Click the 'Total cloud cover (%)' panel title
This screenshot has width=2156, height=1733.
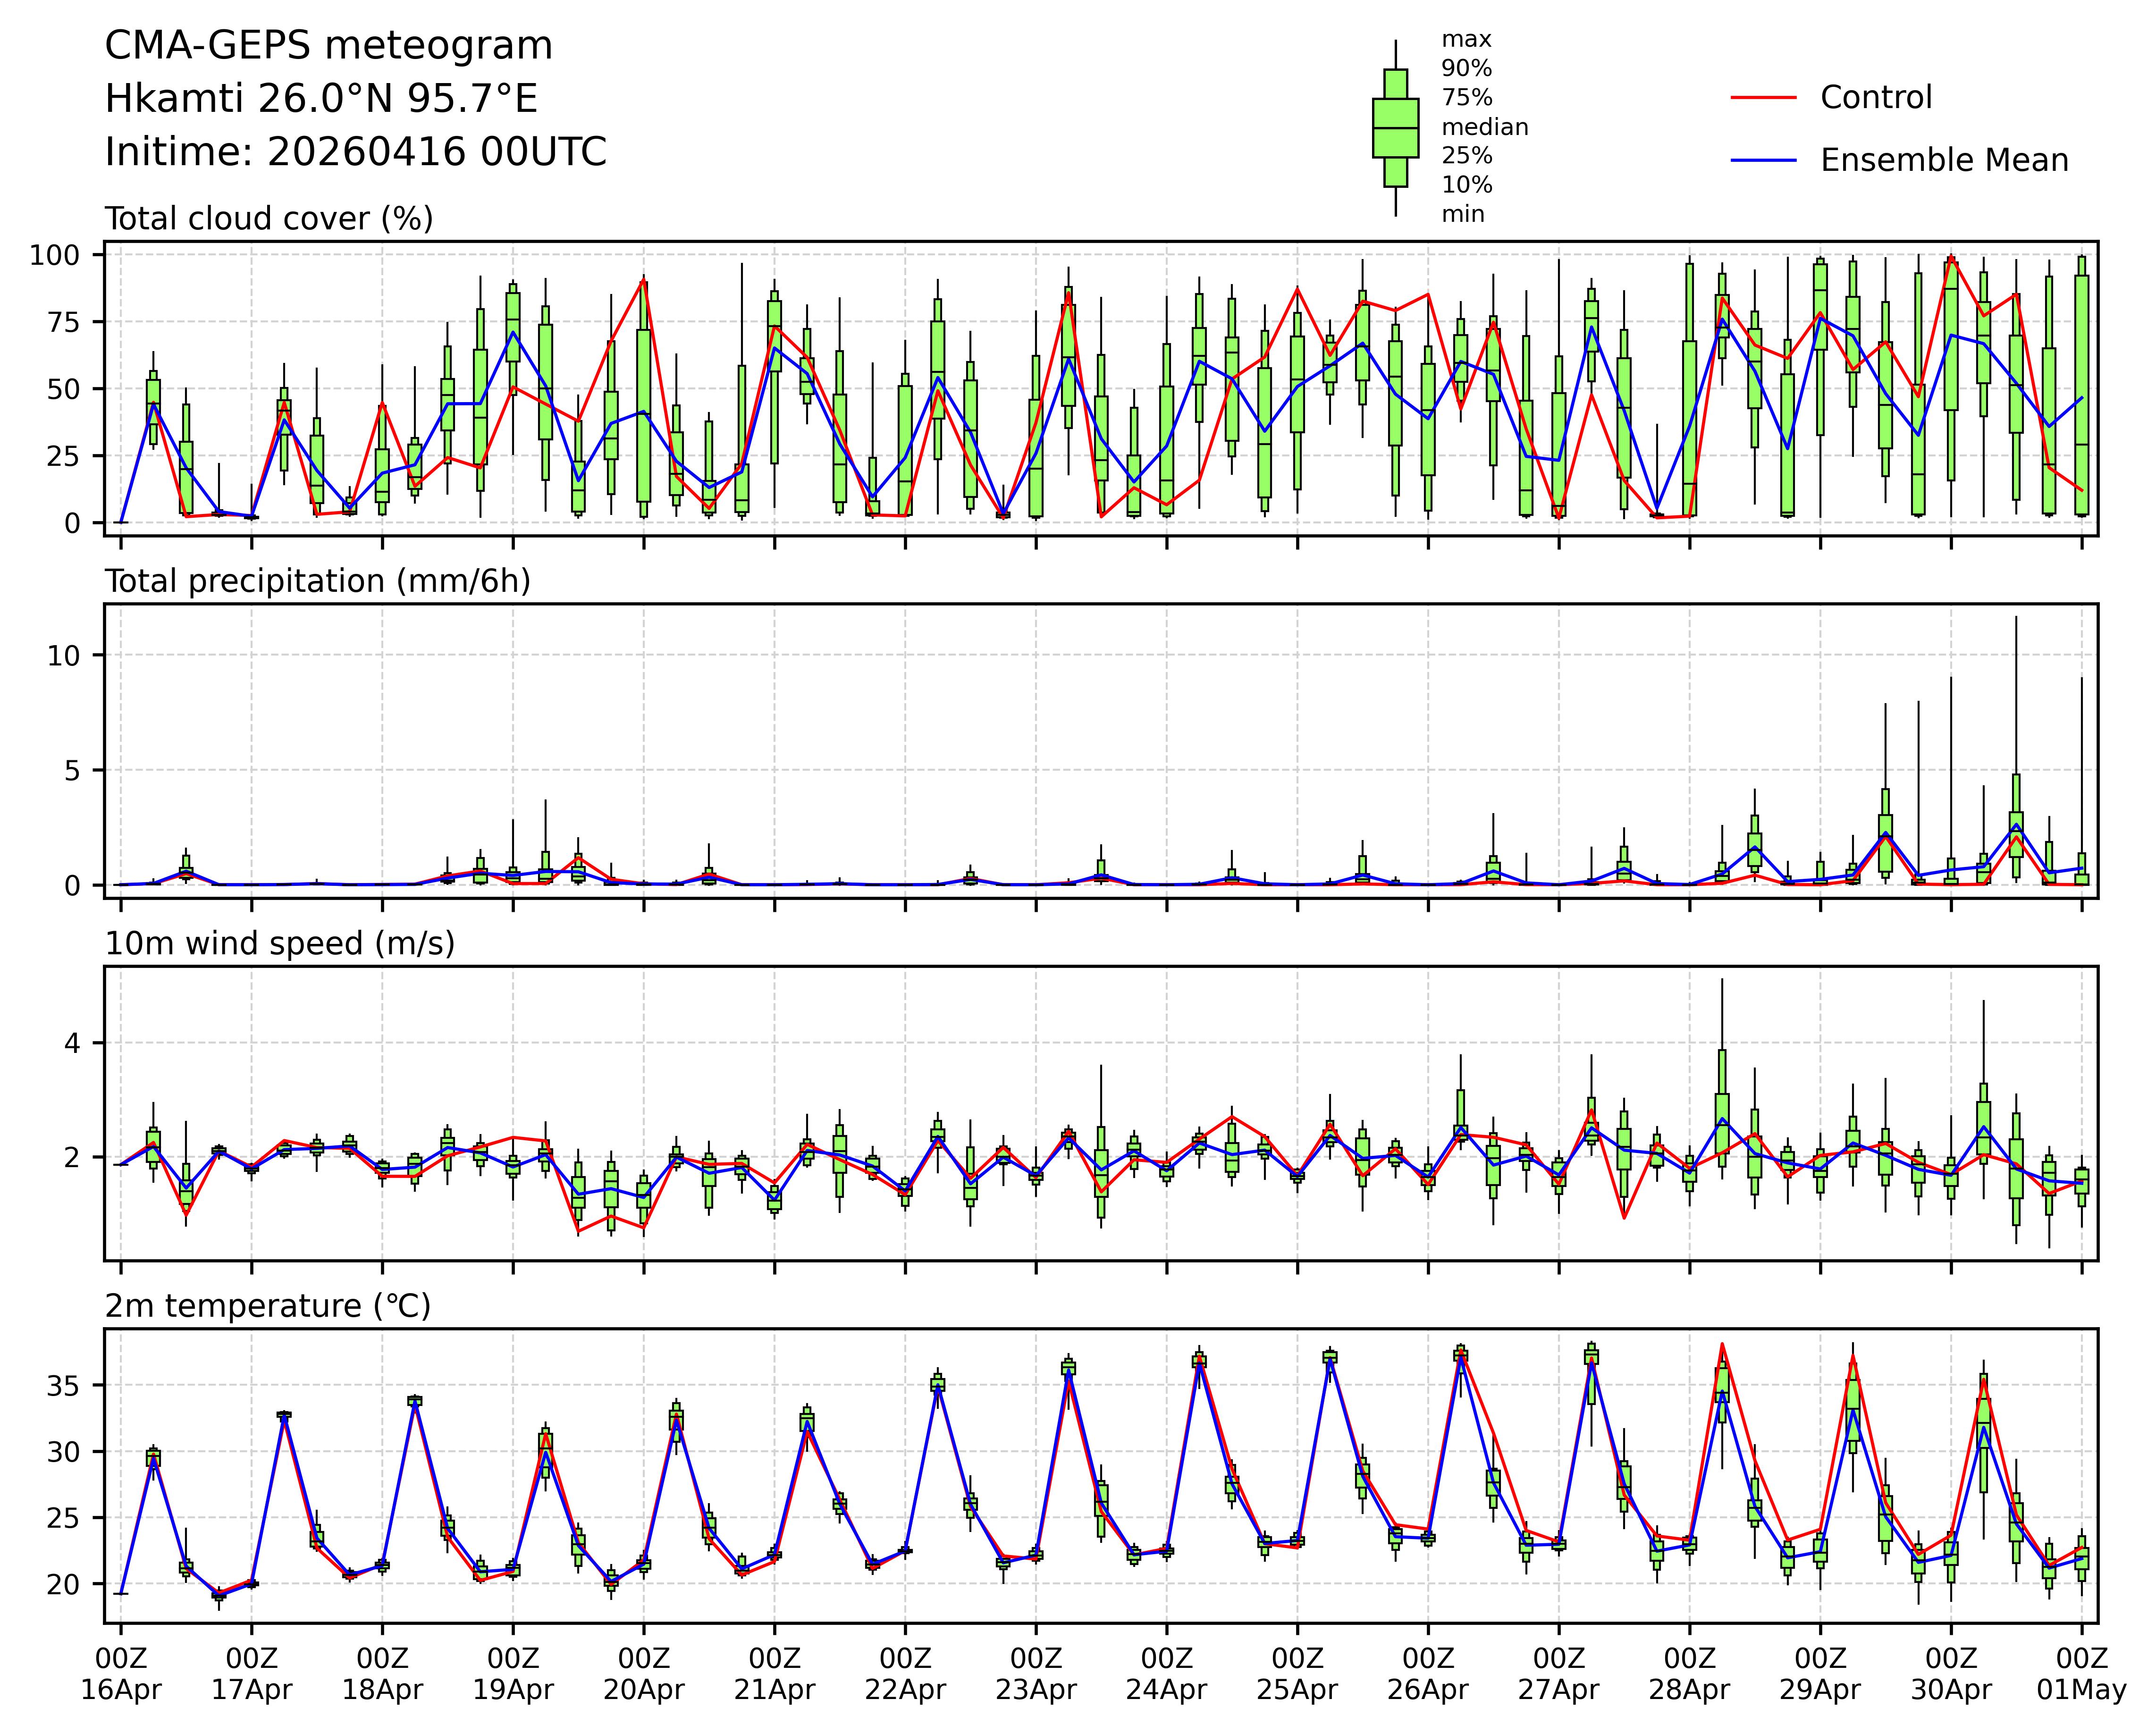click(x=269, y=219)
